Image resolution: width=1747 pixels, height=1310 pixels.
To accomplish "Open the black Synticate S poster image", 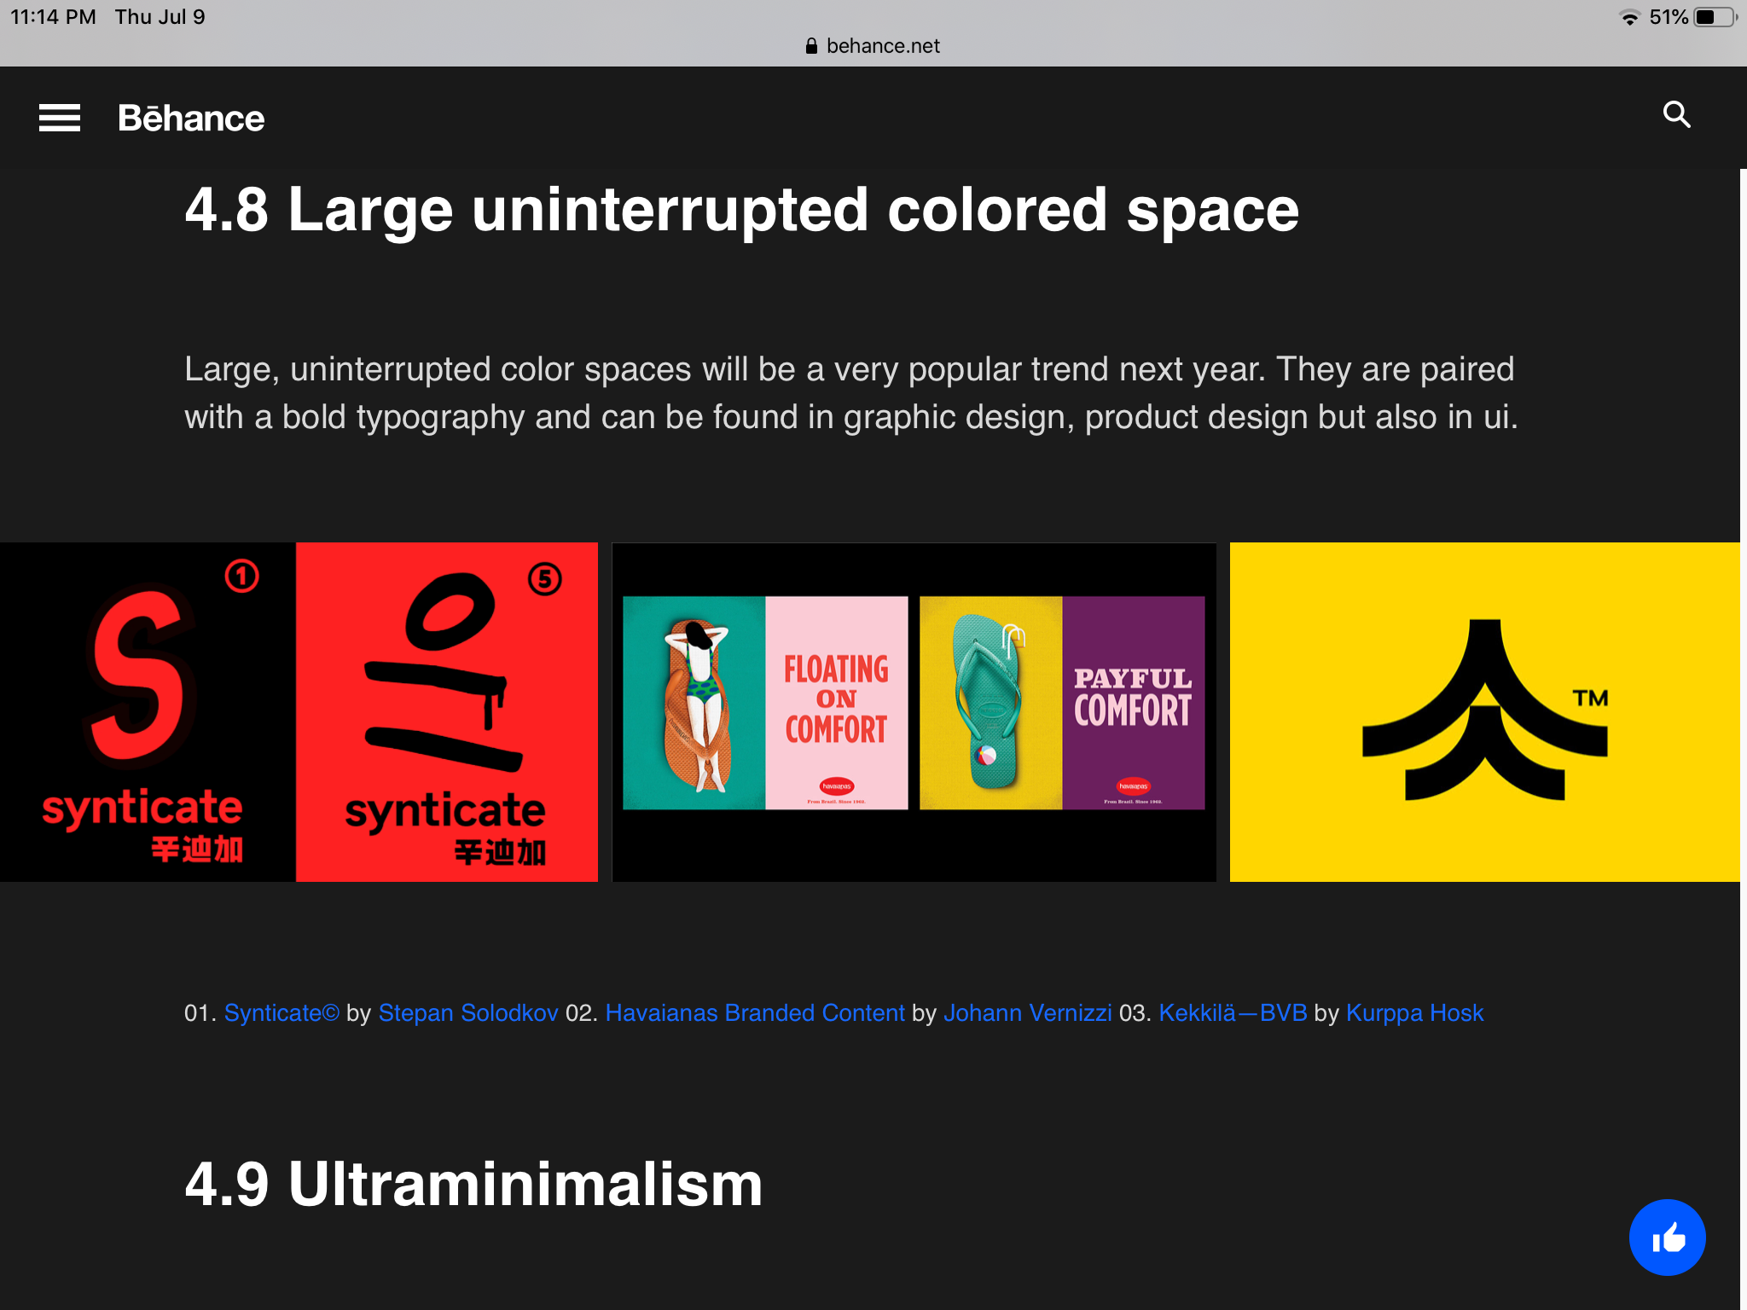I will (x=148, y=711).
